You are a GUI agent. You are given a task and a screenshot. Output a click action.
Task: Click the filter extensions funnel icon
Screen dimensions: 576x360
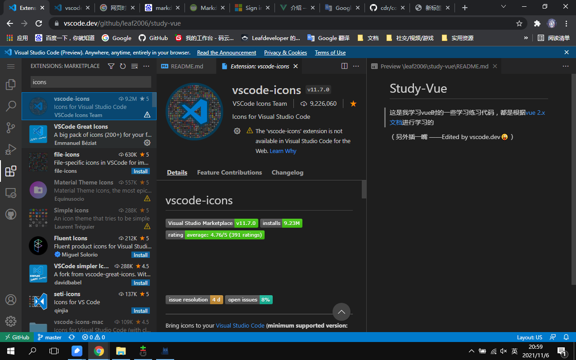[111, 66]
